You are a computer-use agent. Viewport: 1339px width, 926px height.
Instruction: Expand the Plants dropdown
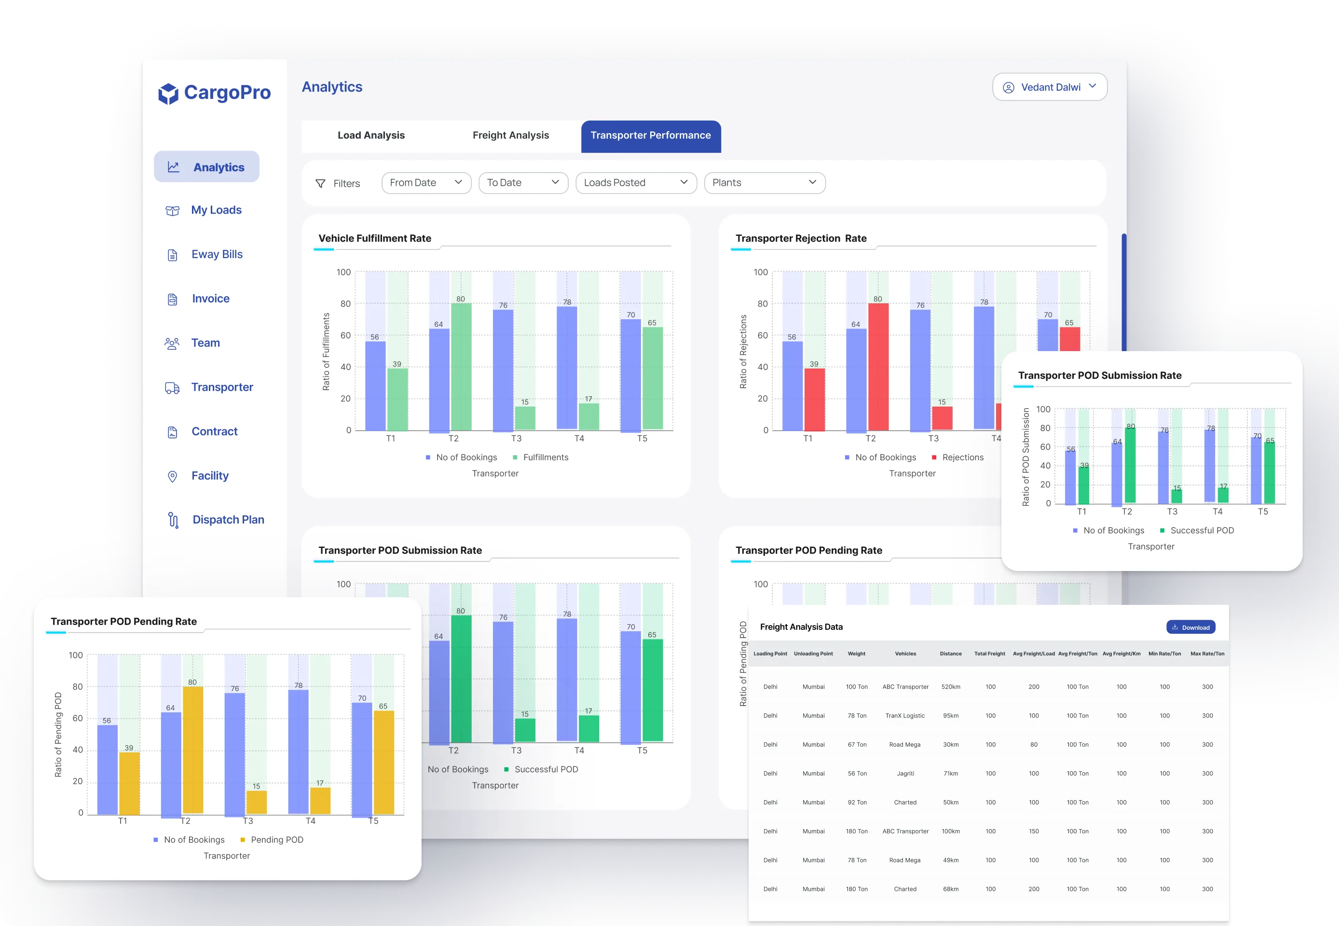[x=765, y=183]
